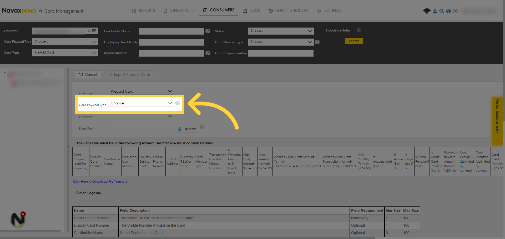
Task: Click the Excel File path field
Action: pos(141,128)
